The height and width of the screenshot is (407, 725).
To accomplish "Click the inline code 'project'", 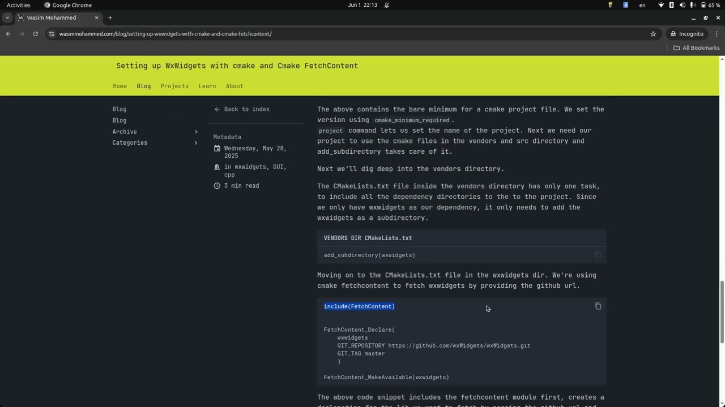I will [x=331, y=131].
